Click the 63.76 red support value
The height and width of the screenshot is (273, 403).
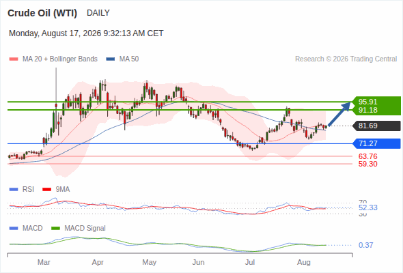point(367,156)
